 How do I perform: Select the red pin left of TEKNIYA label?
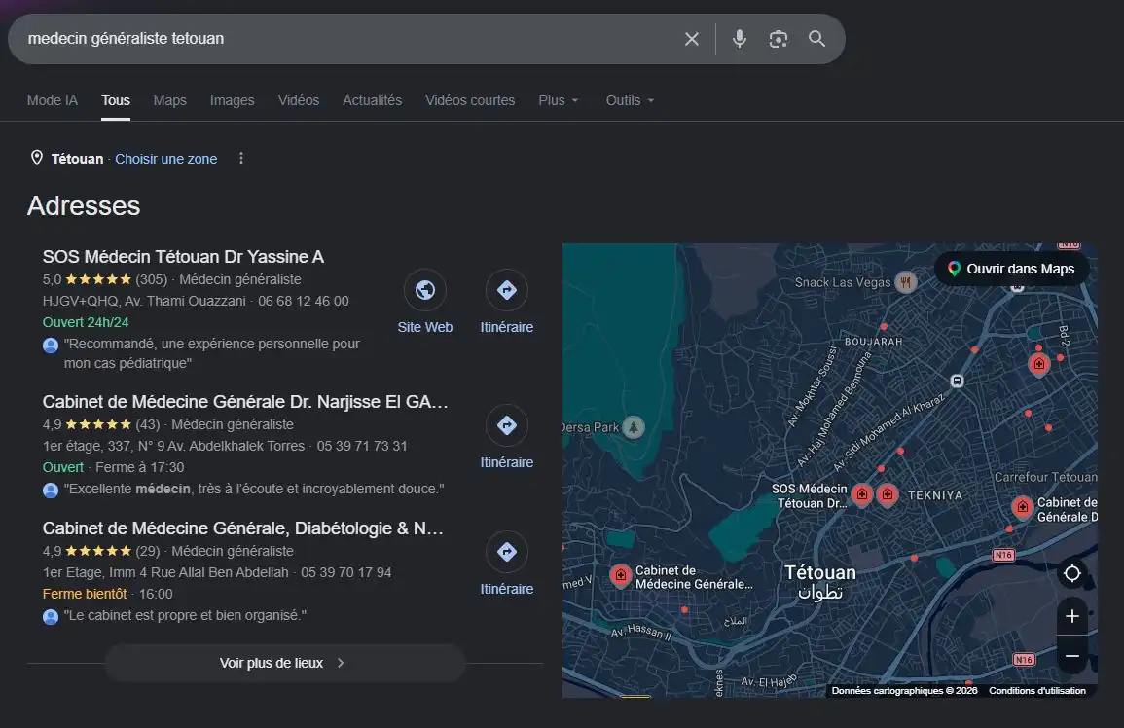[x=888, y=494]
